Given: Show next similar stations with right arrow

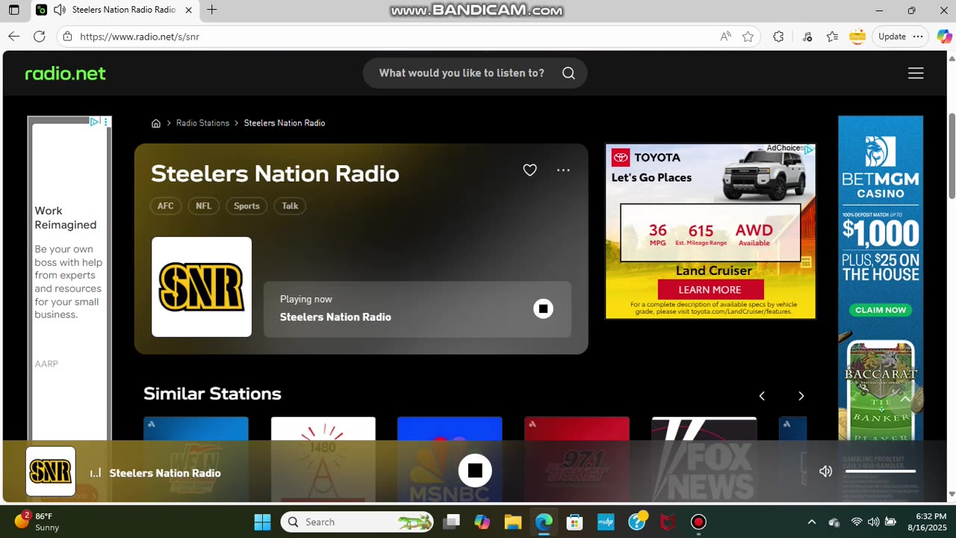Looking at the screenshot, I should click(801, 396).
